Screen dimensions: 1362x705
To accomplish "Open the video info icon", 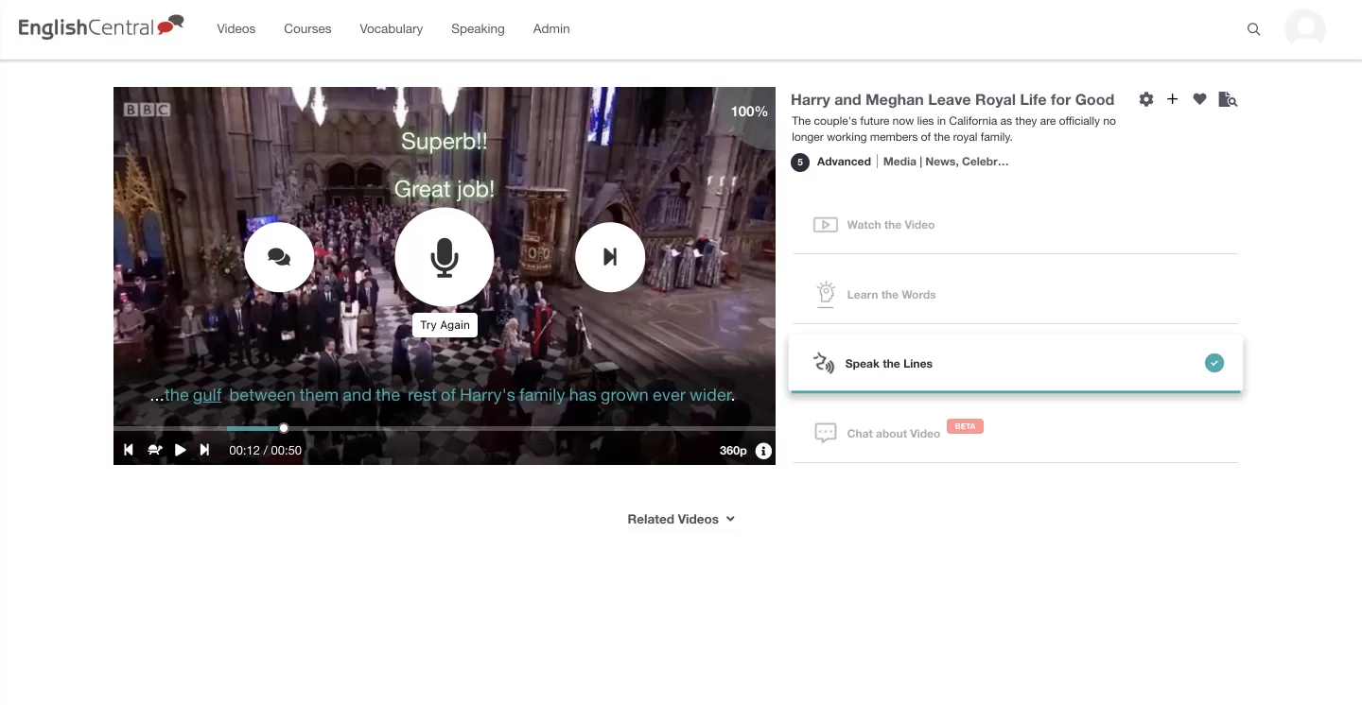I will pyautogui.click(x=763, y=451).
